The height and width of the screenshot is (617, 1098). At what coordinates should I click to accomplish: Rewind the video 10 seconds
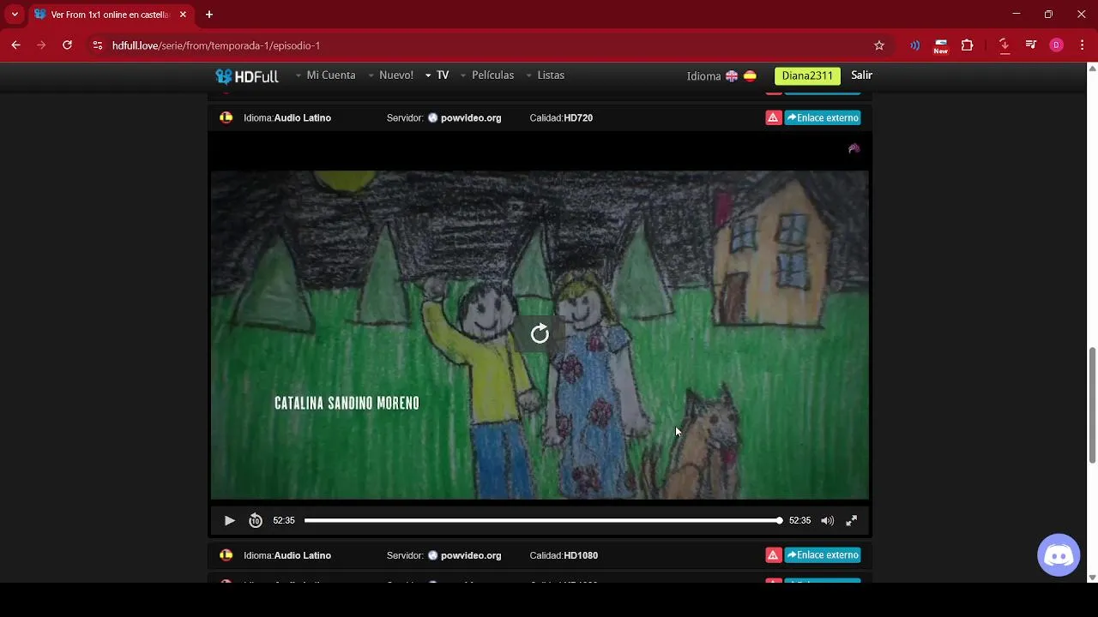[x=256, y=521]
